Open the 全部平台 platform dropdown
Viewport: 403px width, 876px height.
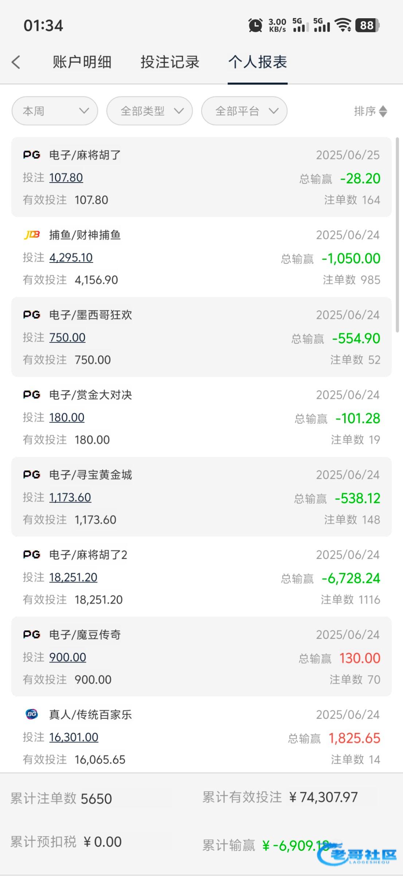pyautogui.click(x=244, y=111)
